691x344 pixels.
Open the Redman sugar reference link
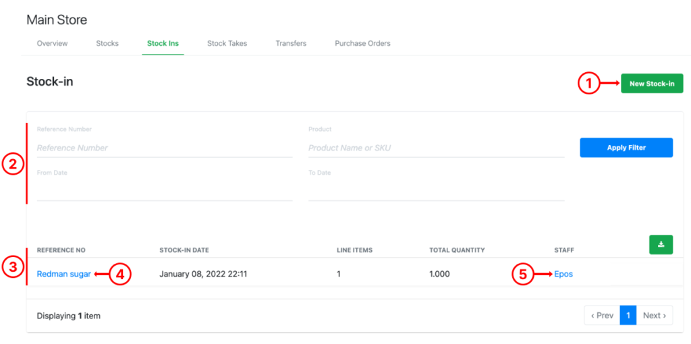click(x=63, y=274)
